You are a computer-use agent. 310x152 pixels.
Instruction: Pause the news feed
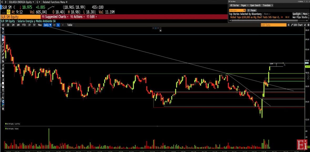(x=252, y=10)
